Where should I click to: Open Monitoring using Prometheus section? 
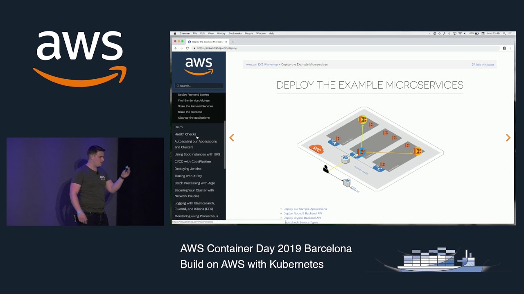pyautogui.click(x=196, y=216)
